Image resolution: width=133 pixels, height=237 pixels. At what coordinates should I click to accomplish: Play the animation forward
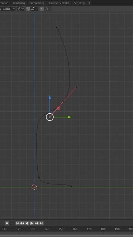[32, 223]
